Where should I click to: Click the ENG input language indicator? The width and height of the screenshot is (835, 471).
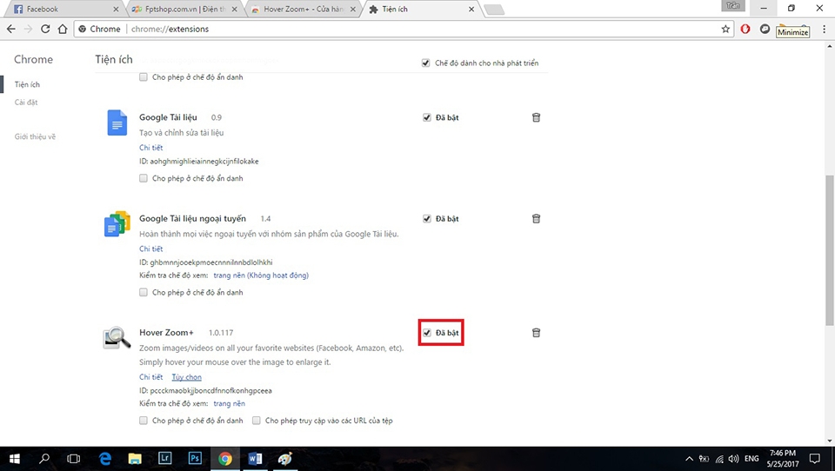[751, 459]
